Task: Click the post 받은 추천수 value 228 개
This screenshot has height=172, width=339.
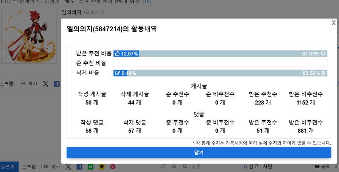Action: pos(263,103)
